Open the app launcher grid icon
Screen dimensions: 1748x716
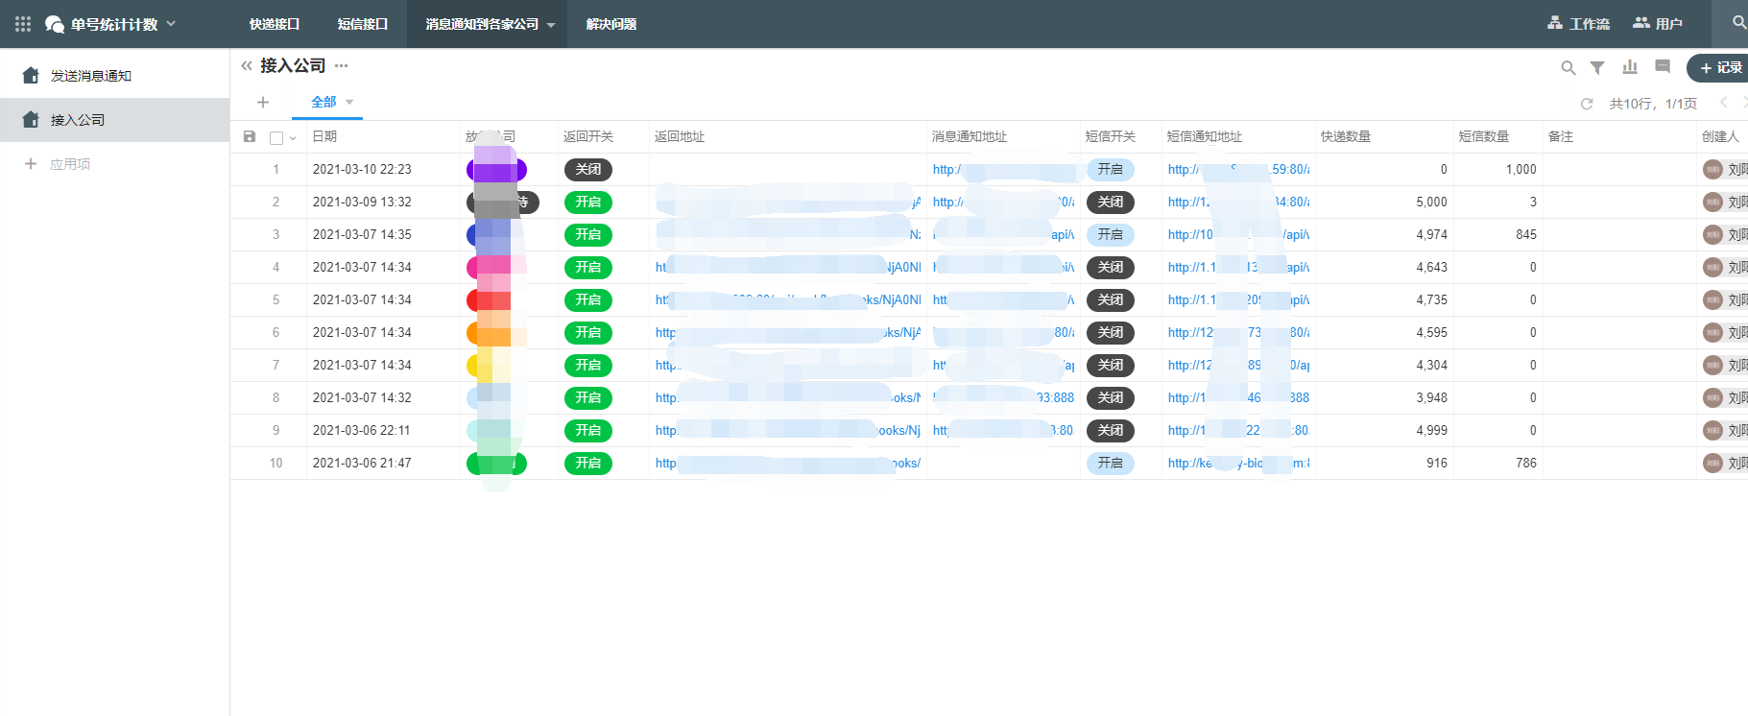[x=23, y=24]
